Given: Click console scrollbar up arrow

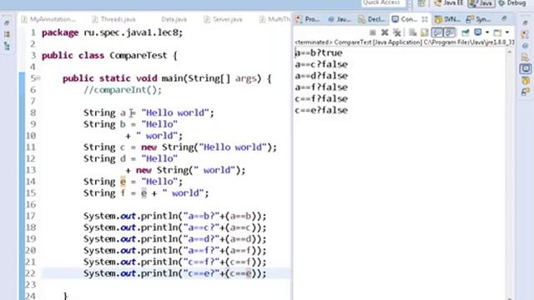Looking at the screenshot, I should [510, 52].
